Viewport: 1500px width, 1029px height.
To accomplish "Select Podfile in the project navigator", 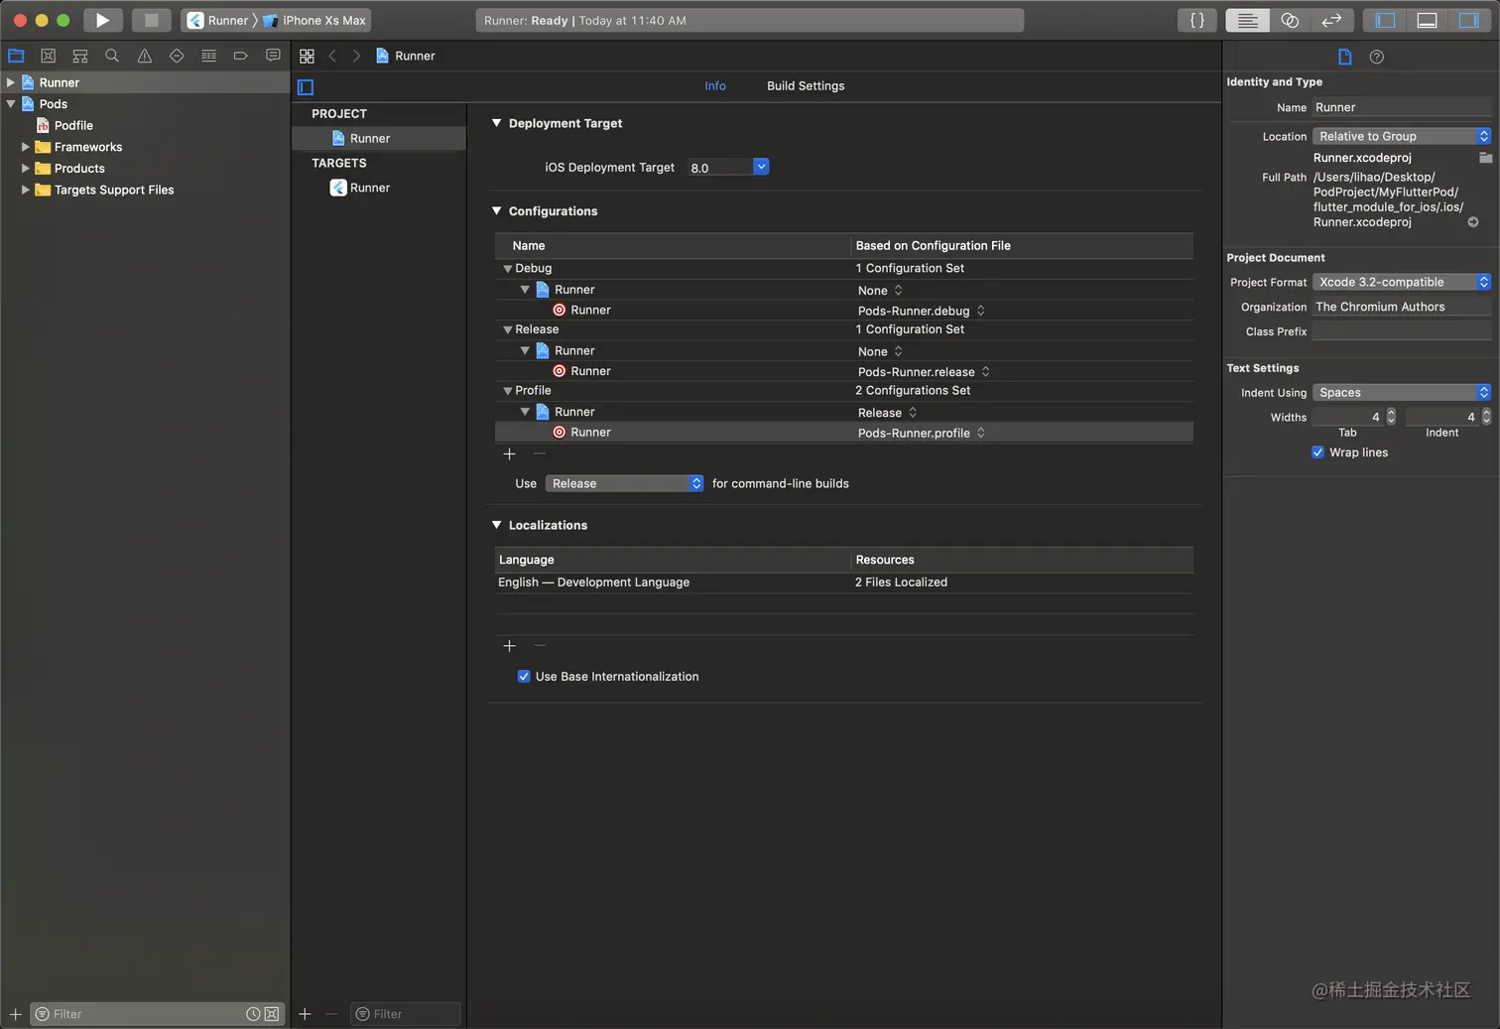I will coord(73,125).
